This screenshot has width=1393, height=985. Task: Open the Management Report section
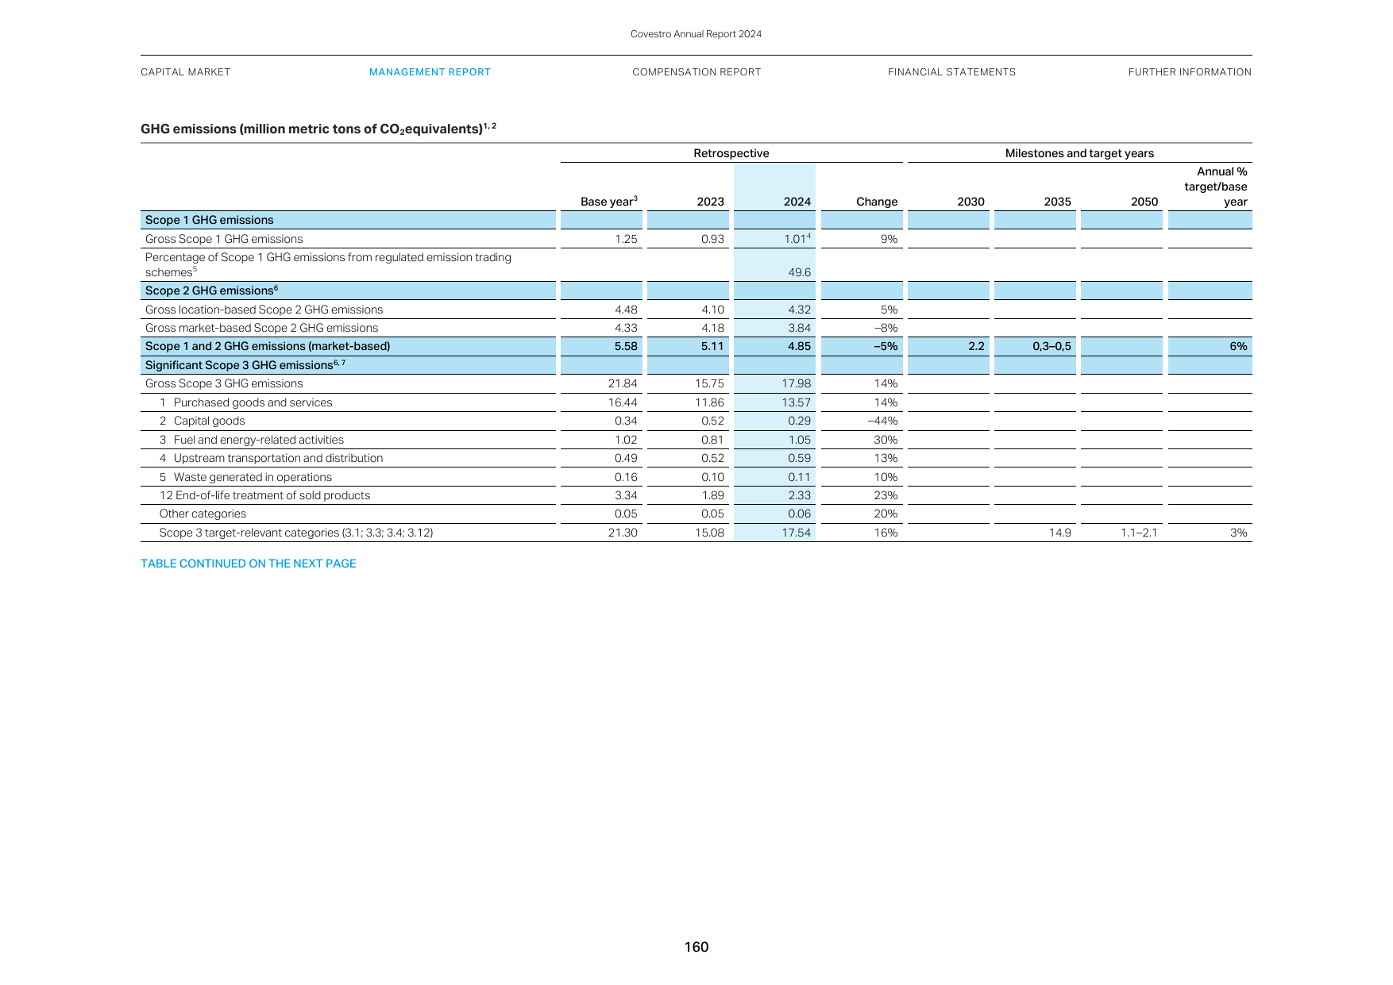[x=430, y=72]
